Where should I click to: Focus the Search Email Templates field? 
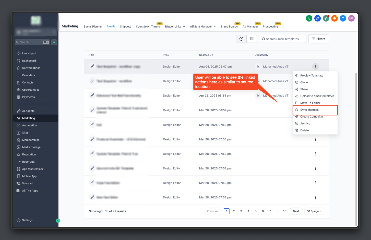tap(283, 39)
